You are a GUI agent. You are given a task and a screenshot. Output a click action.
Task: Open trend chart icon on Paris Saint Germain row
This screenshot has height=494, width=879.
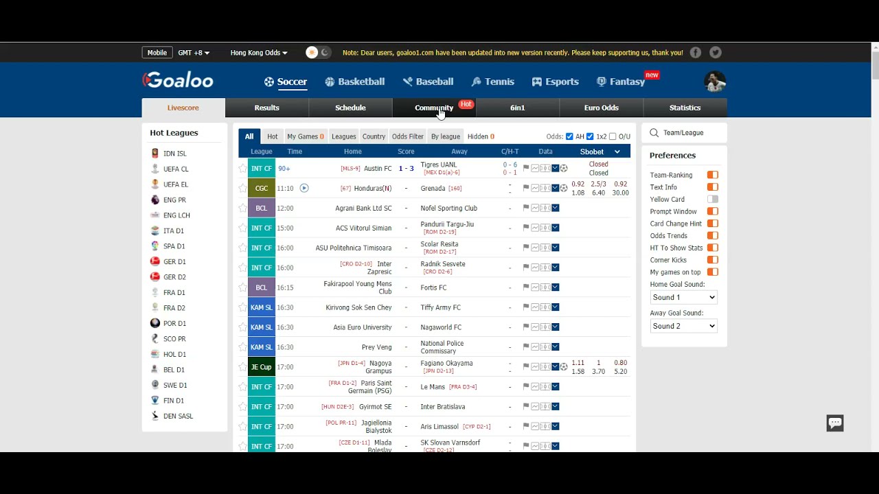click(x=535, y=387)
